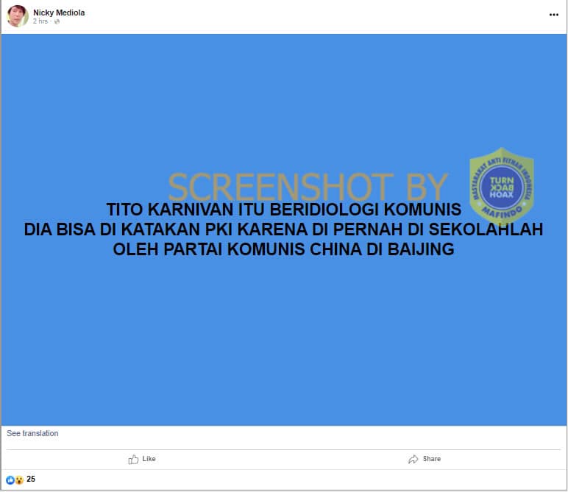Click the Nicky Mediola author name
The height and width of the screenshot is (492, 568).
[x=59, y=13]
